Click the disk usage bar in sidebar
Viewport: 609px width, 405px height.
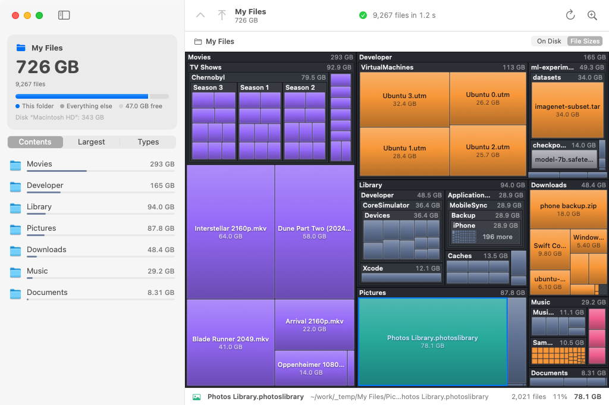click(x=92, y=96)
